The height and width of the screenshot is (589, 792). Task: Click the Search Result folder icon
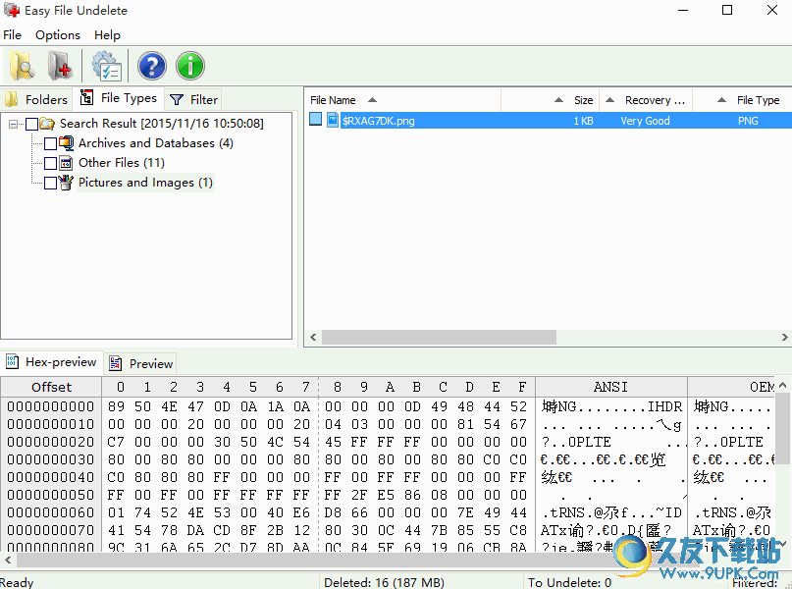(x=47, y=124)
